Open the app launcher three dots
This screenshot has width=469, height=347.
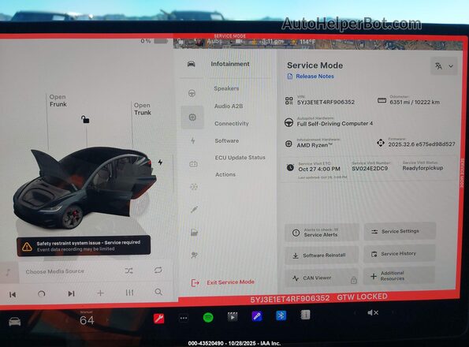tap(184, 318)
